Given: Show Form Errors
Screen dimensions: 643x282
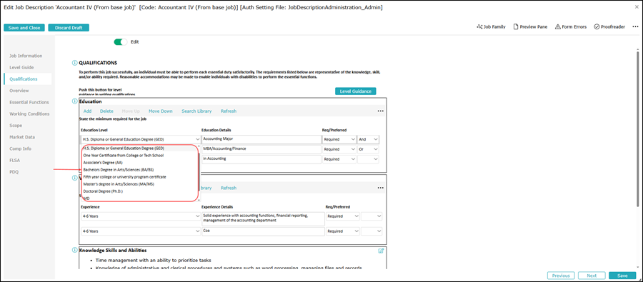Looking at the screenshot, I should 571,26.
